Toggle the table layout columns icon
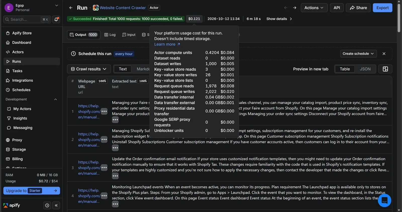Image resolution: width=402 pixels, height=212 pixels. pyautogui.click(x=385, y=69)
